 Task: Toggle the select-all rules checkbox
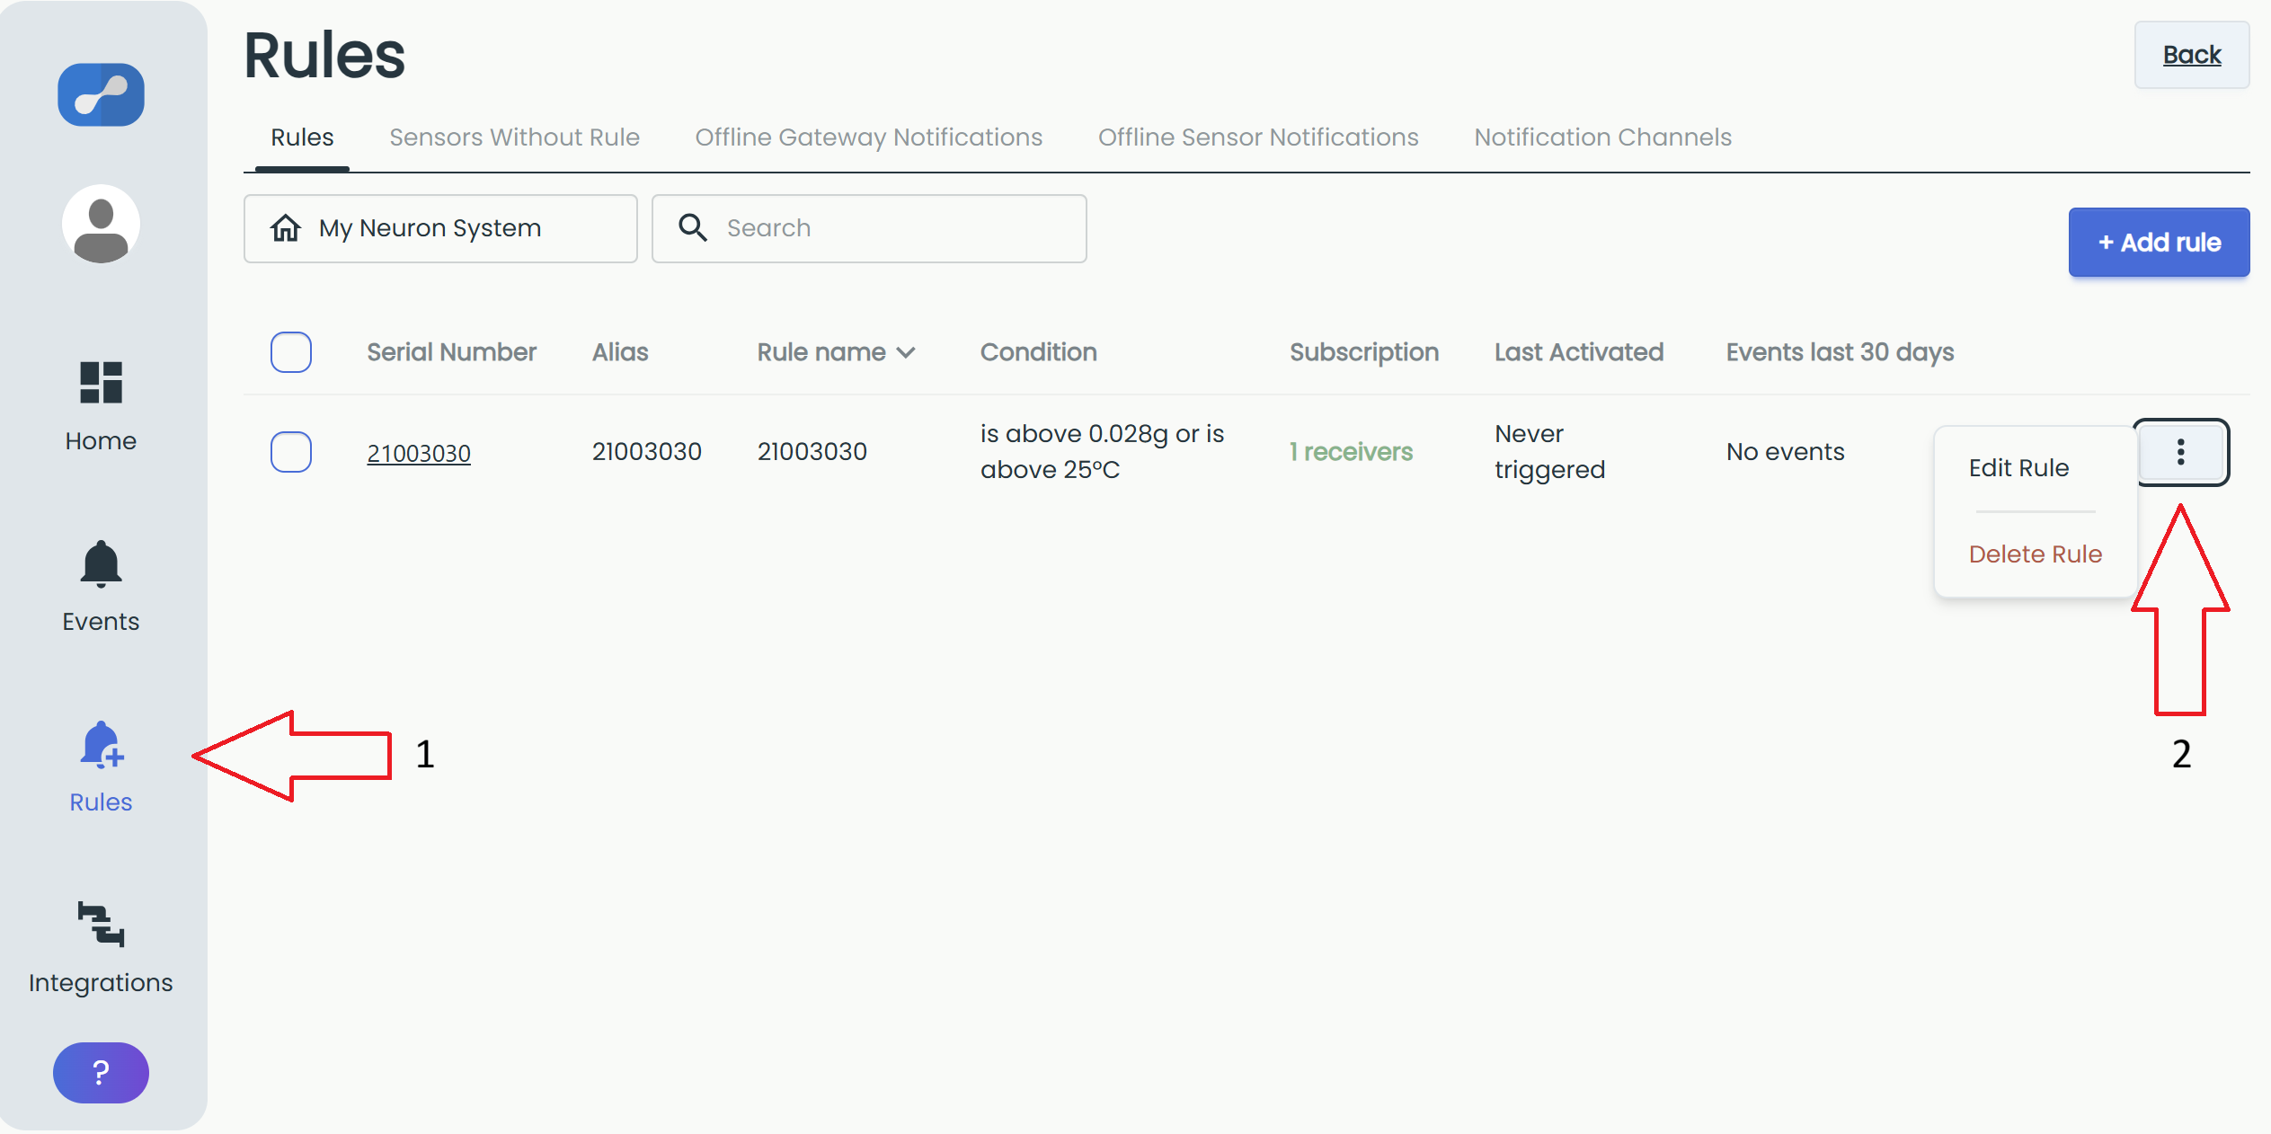pyautogui.click(x=291, y=352)
